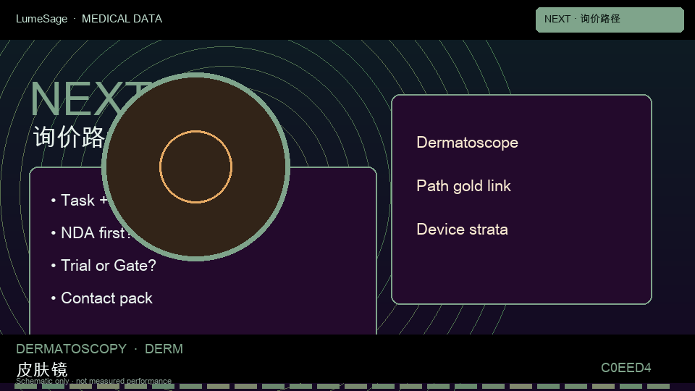
Task: Click the LumeSage brand name
Action: coord(42,19)
